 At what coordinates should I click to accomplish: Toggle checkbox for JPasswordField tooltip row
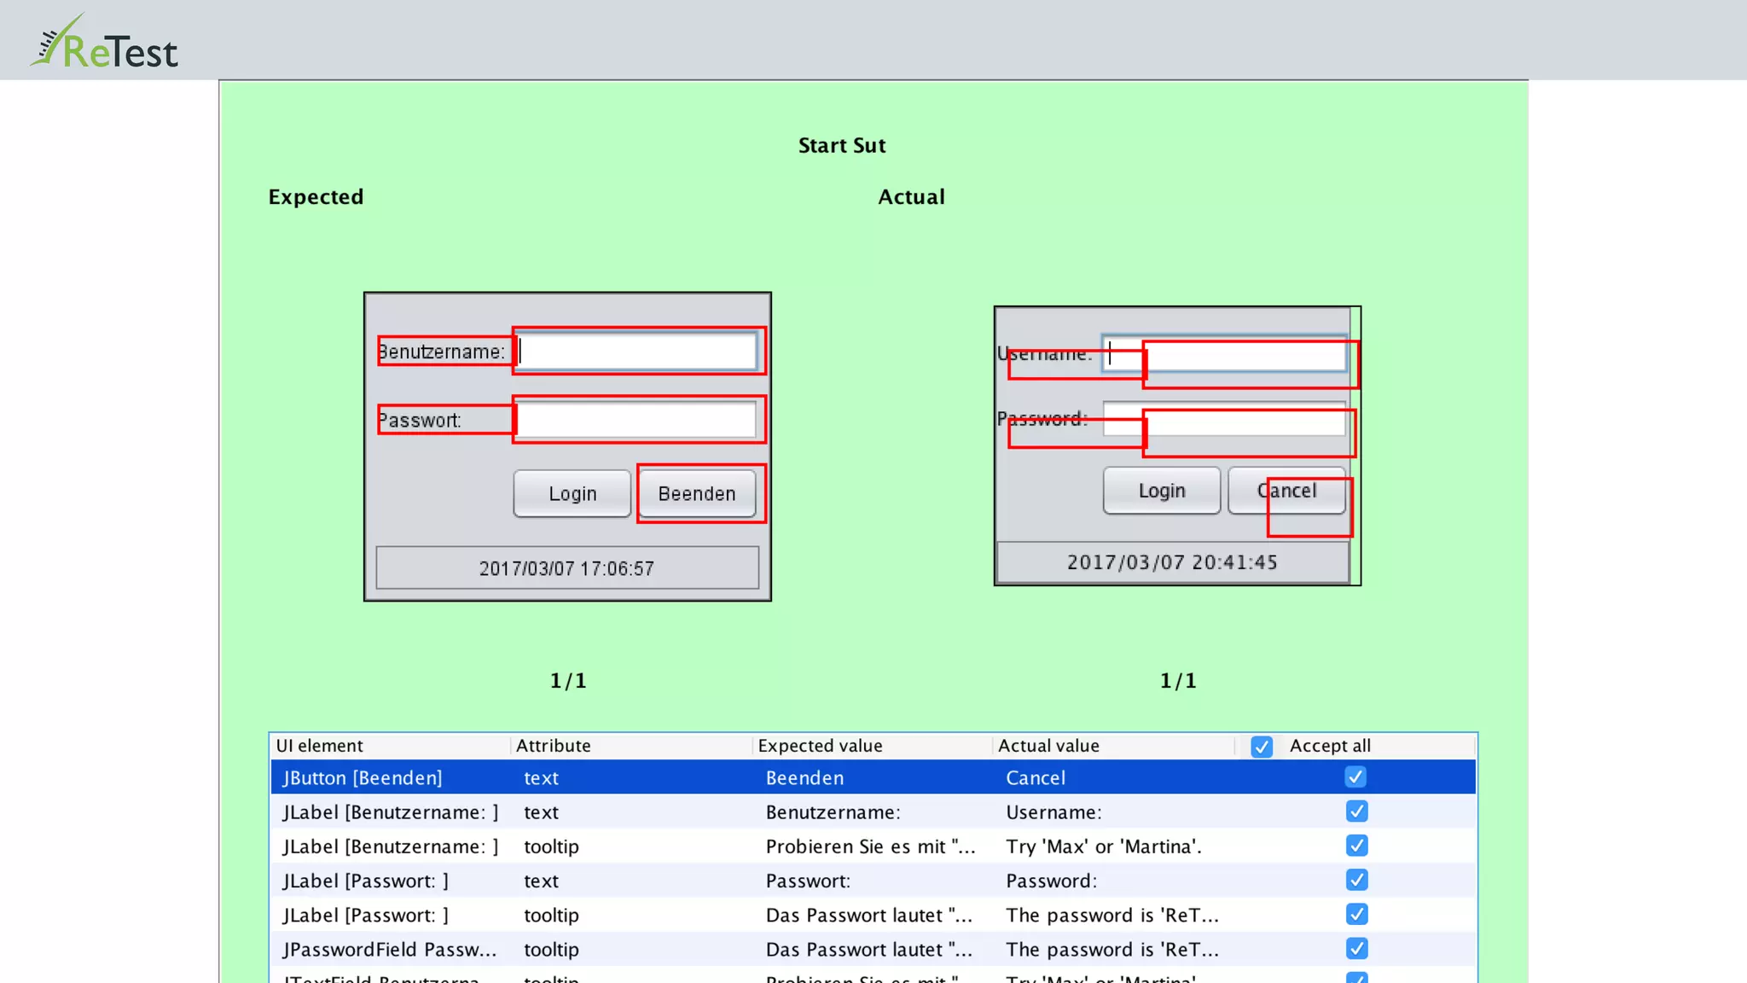pos(1356,949)
